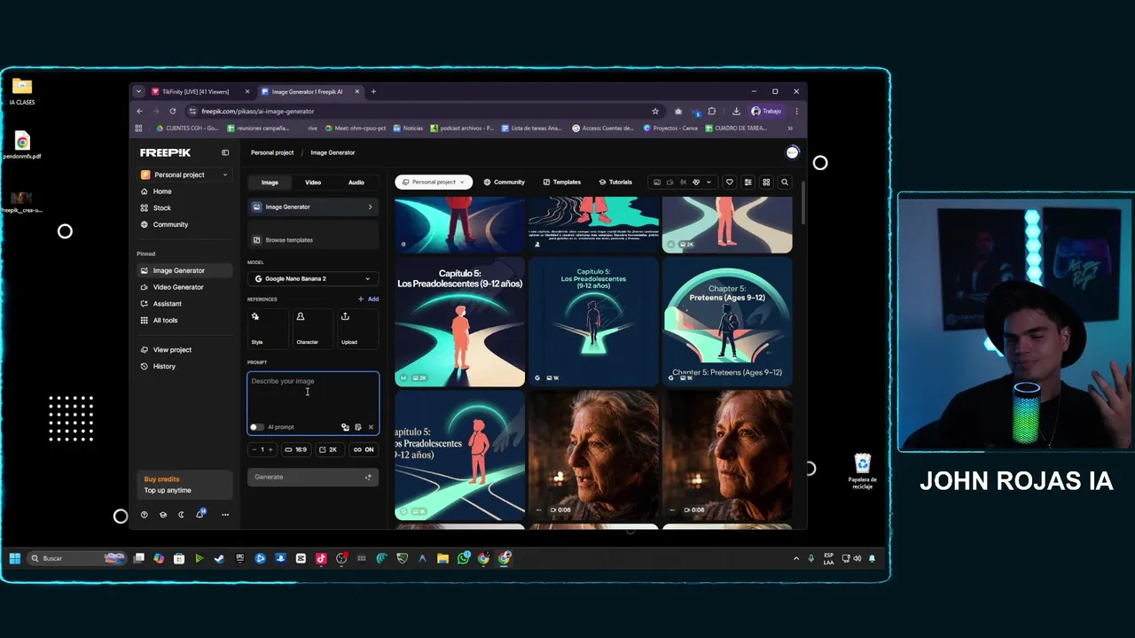Screen dimensions: 1135x638
Task: Open the academy graduation cap icon
Action: pos(162,515)
